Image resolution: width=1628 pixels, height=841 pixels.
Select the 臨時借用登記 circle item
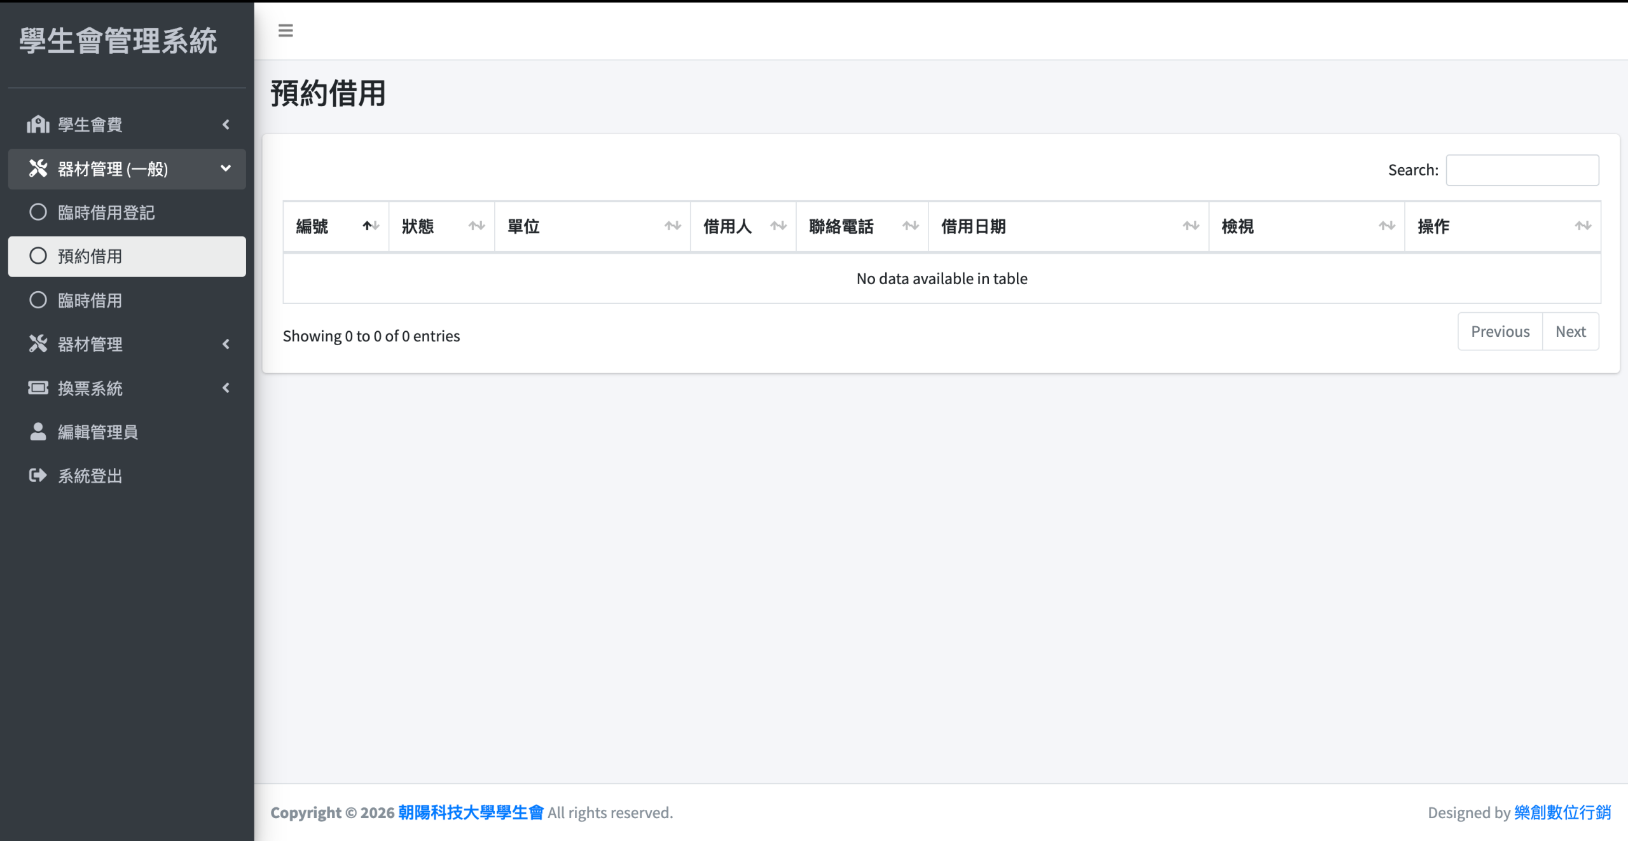(38, 212)
